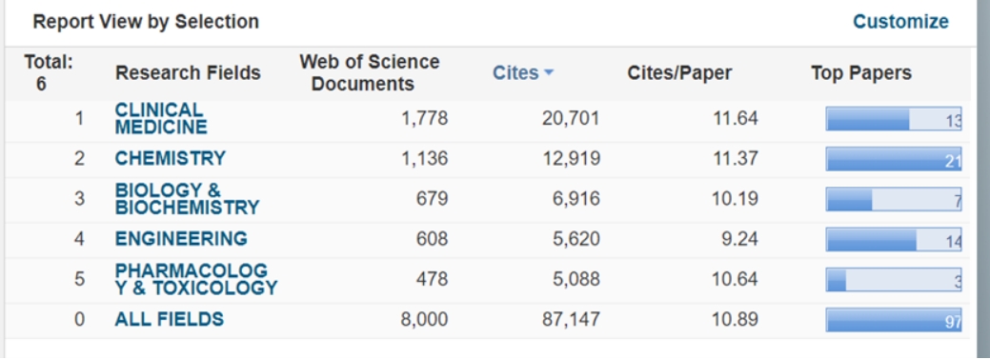
Task: Click the Engineering top papers bar showing 14
Action: [x=894, y=239]
